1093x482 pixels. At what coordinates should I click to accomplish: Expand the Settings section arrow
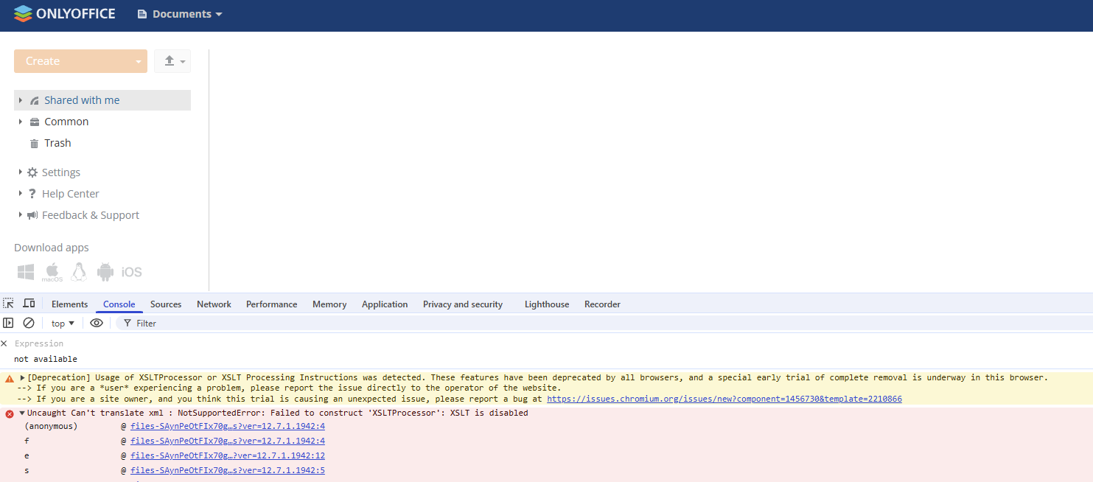(x=20, y=172)
